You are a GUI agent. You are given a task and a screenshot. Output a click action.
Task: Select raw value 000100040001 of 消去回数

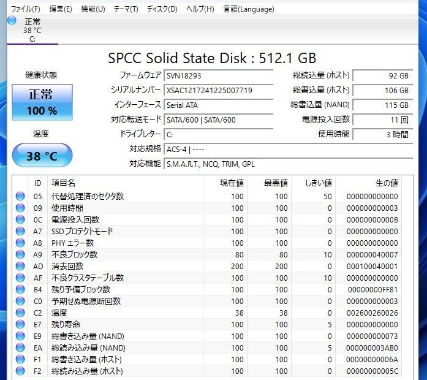(372, 266)
